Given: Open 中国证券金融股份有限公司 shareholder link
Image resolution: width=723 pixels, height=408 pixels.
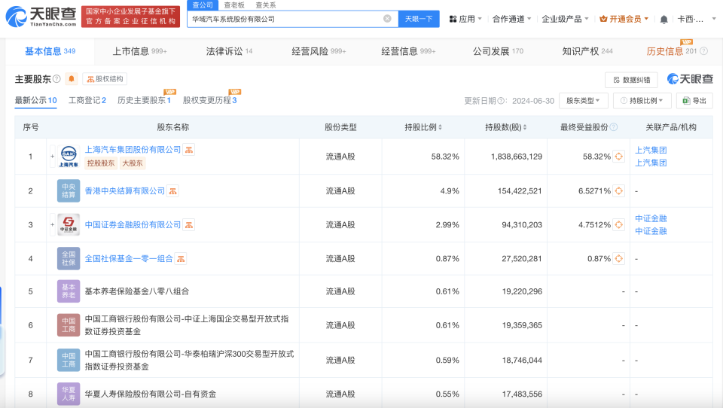Looking at the screenshot, I should (x=133, y=225).
